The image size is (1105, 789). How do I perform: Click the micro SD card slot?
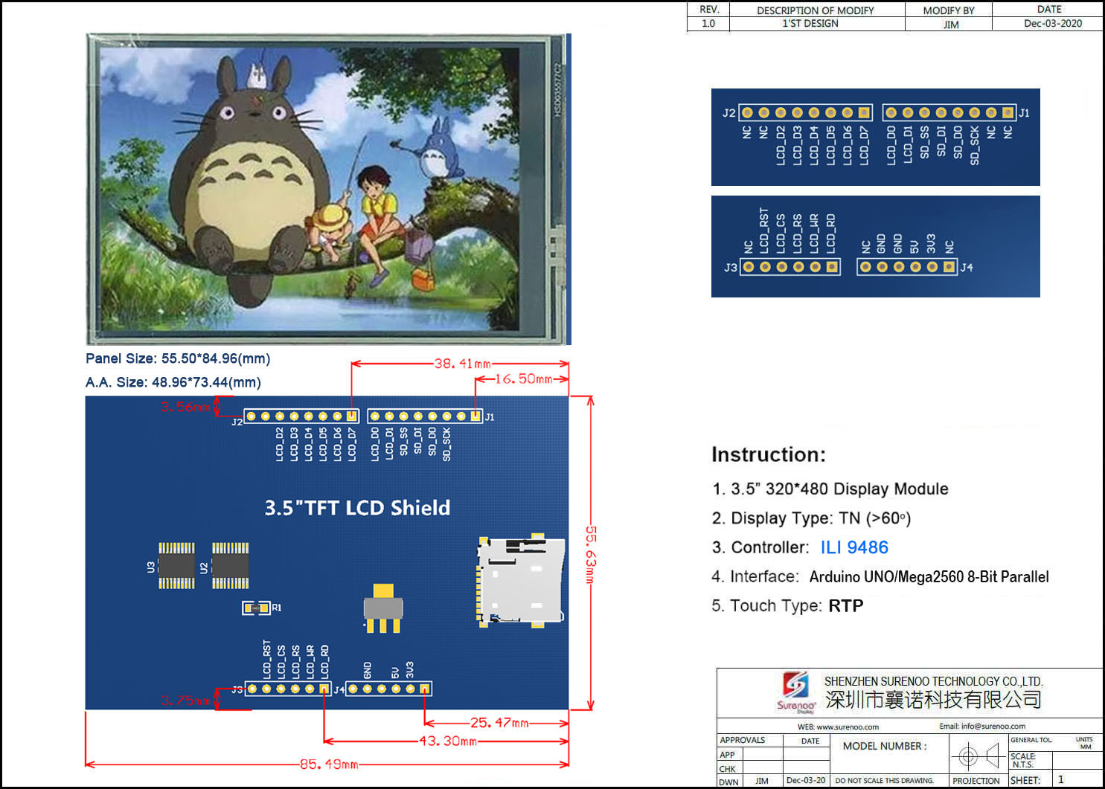[520, 580]
